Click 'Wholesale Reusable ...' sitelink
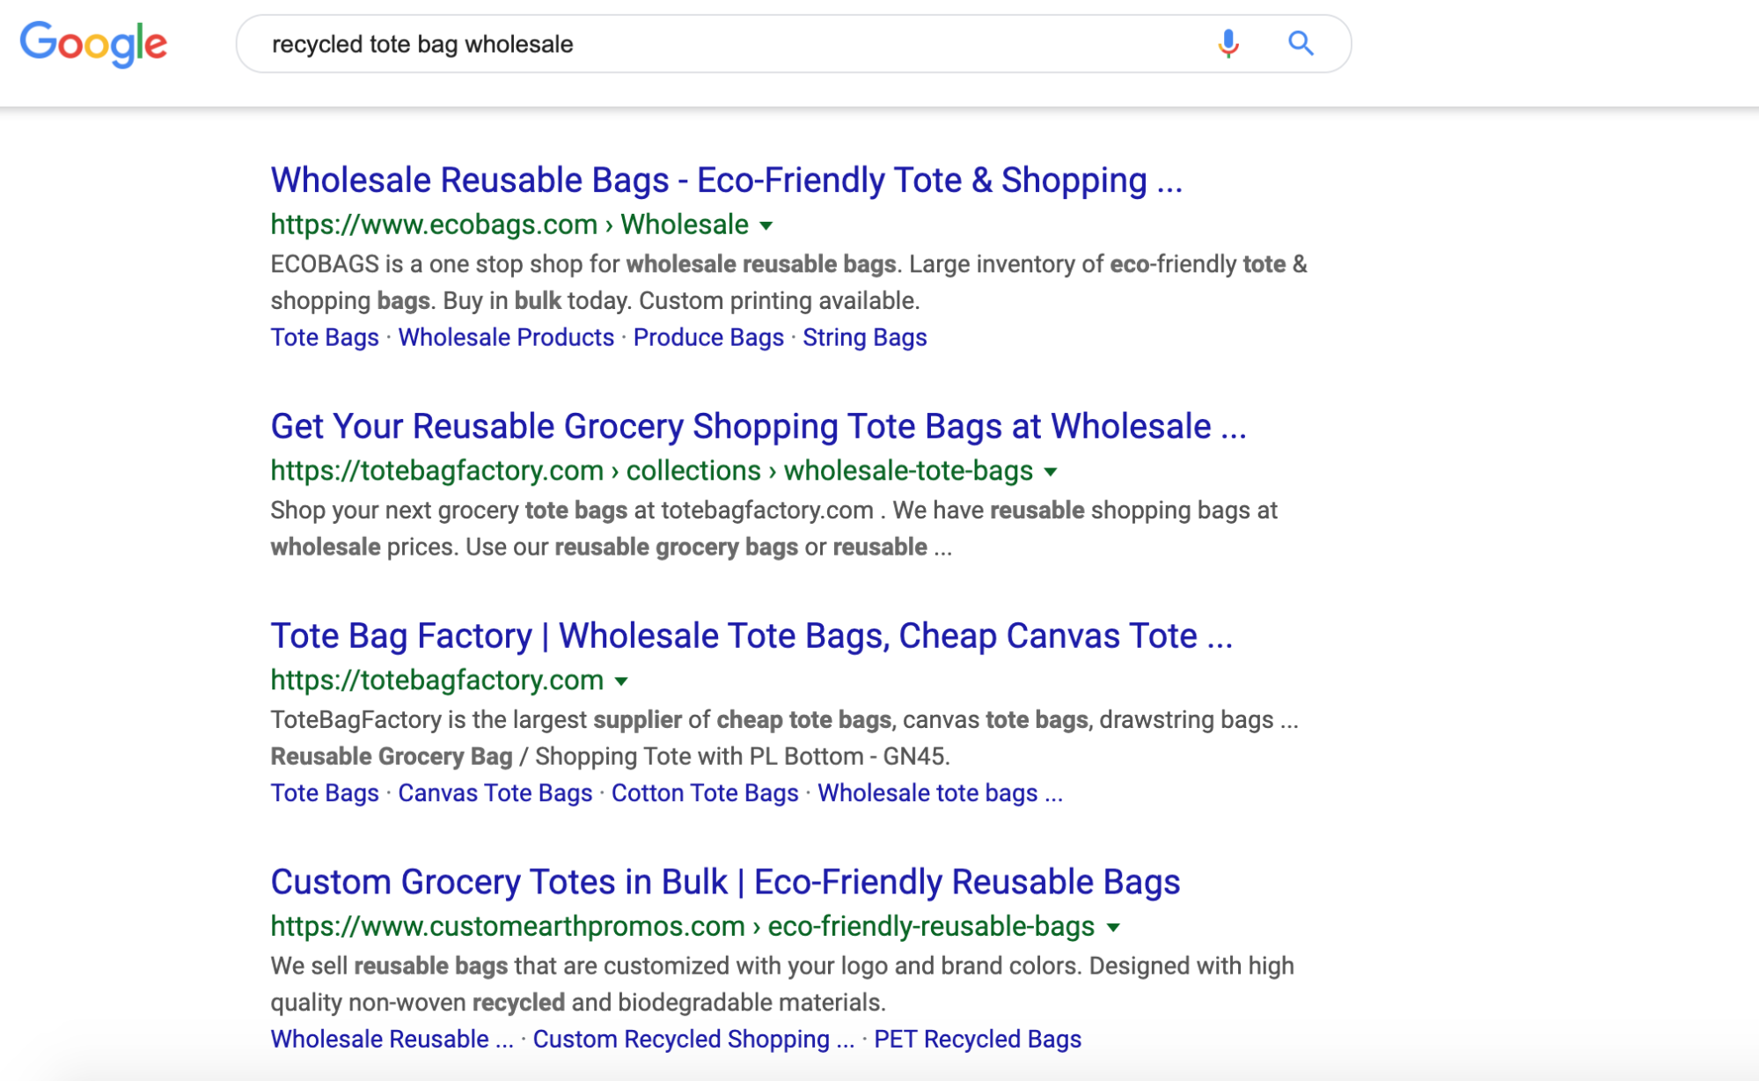 pyautogui.click(x=392, y=1039)
